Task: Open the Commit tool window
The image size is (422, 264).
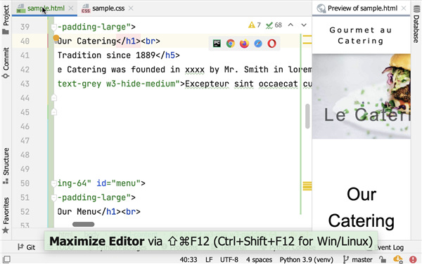Action: point(6,63)
